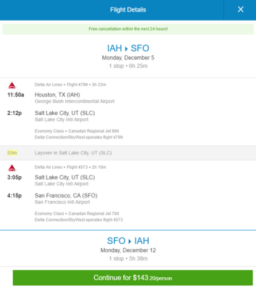
Task: Click the 2:12p Salt Lake City arrival
Action: tap(14, 113)
